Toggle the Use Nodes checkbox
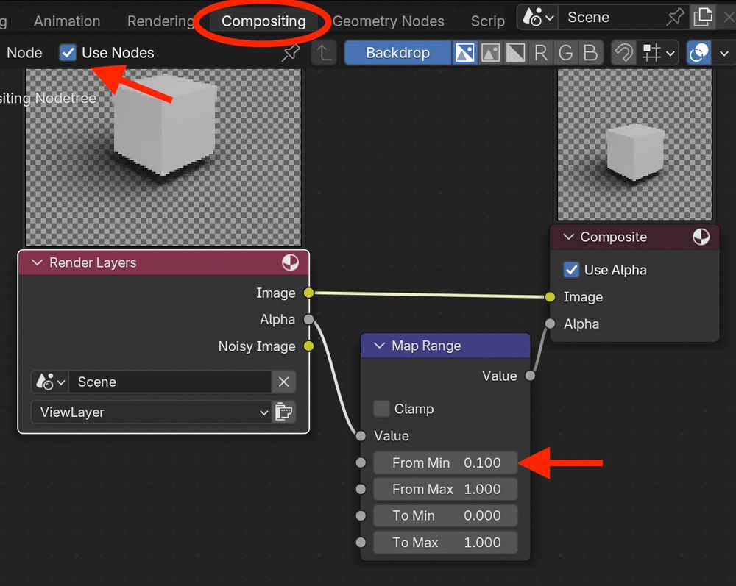The width and height of the screenshot is (736, 586). pos(68,52)
